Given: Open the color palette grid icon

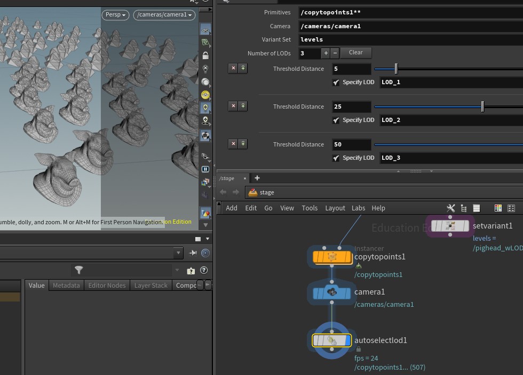Looking at the screenshot, I should point(498,208).
